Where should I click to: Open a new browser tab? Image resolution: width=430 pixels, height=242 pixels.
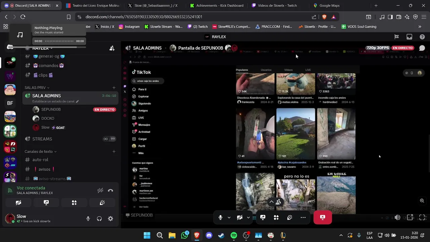(x=376, y=6)
